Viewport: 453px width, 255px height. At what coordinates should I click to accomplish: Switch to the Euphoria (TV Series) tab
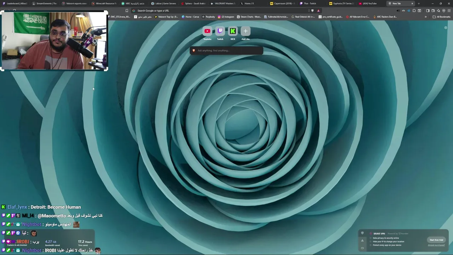point(342,4)
